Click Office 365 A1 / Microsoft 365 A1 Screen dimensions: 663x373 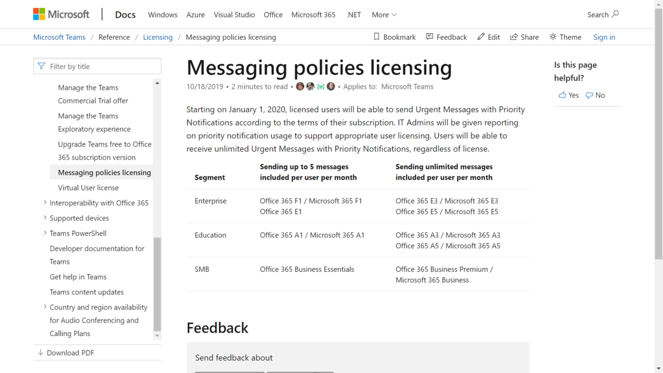[312, 235]
